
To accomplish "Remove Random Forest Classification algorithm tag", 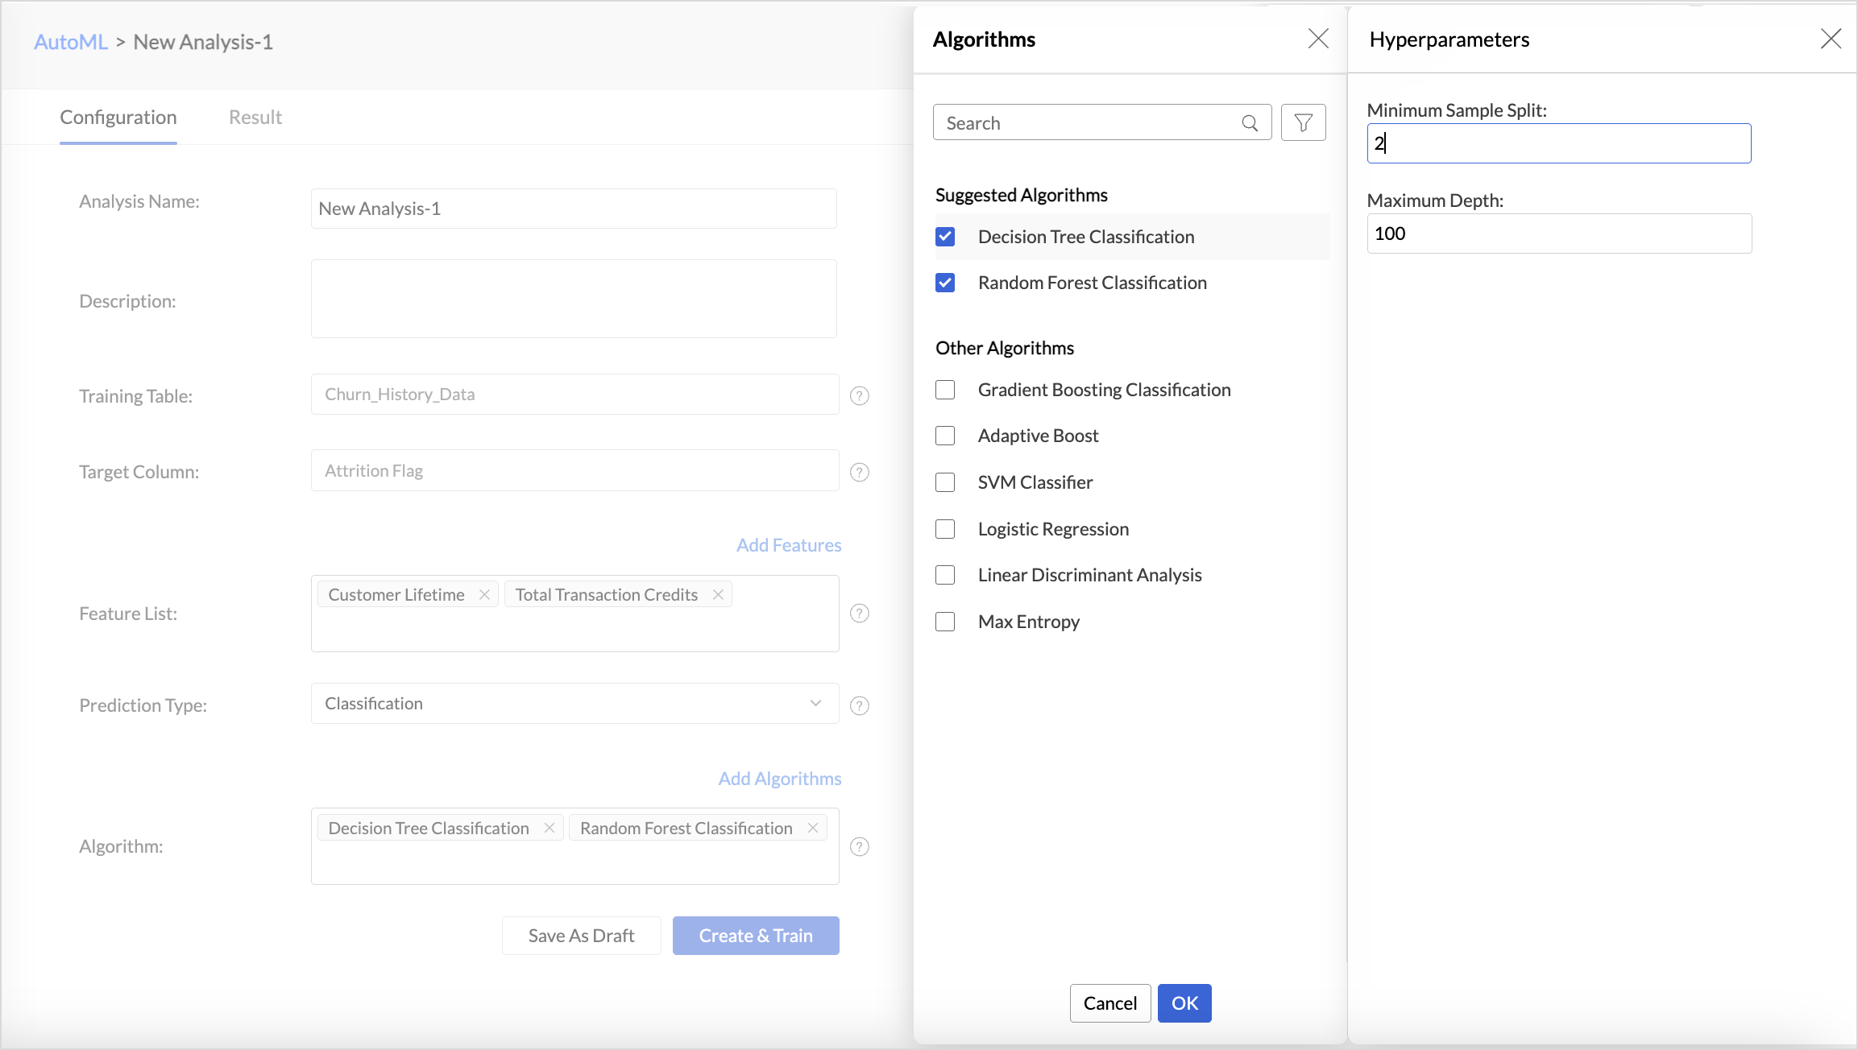I will click(813, 828).
